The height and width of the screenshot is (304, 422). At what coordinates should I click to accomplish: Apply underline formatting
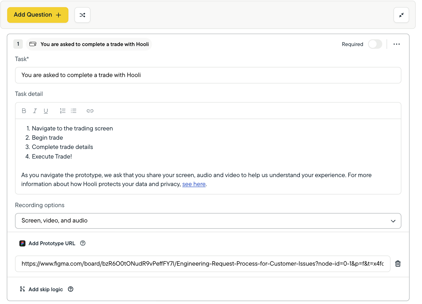pos(46,111)
